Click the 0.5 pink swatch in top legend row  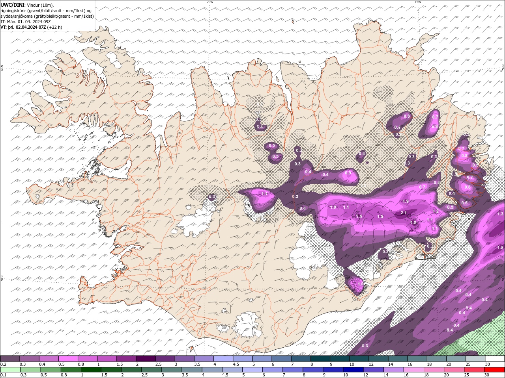(68, 359)
